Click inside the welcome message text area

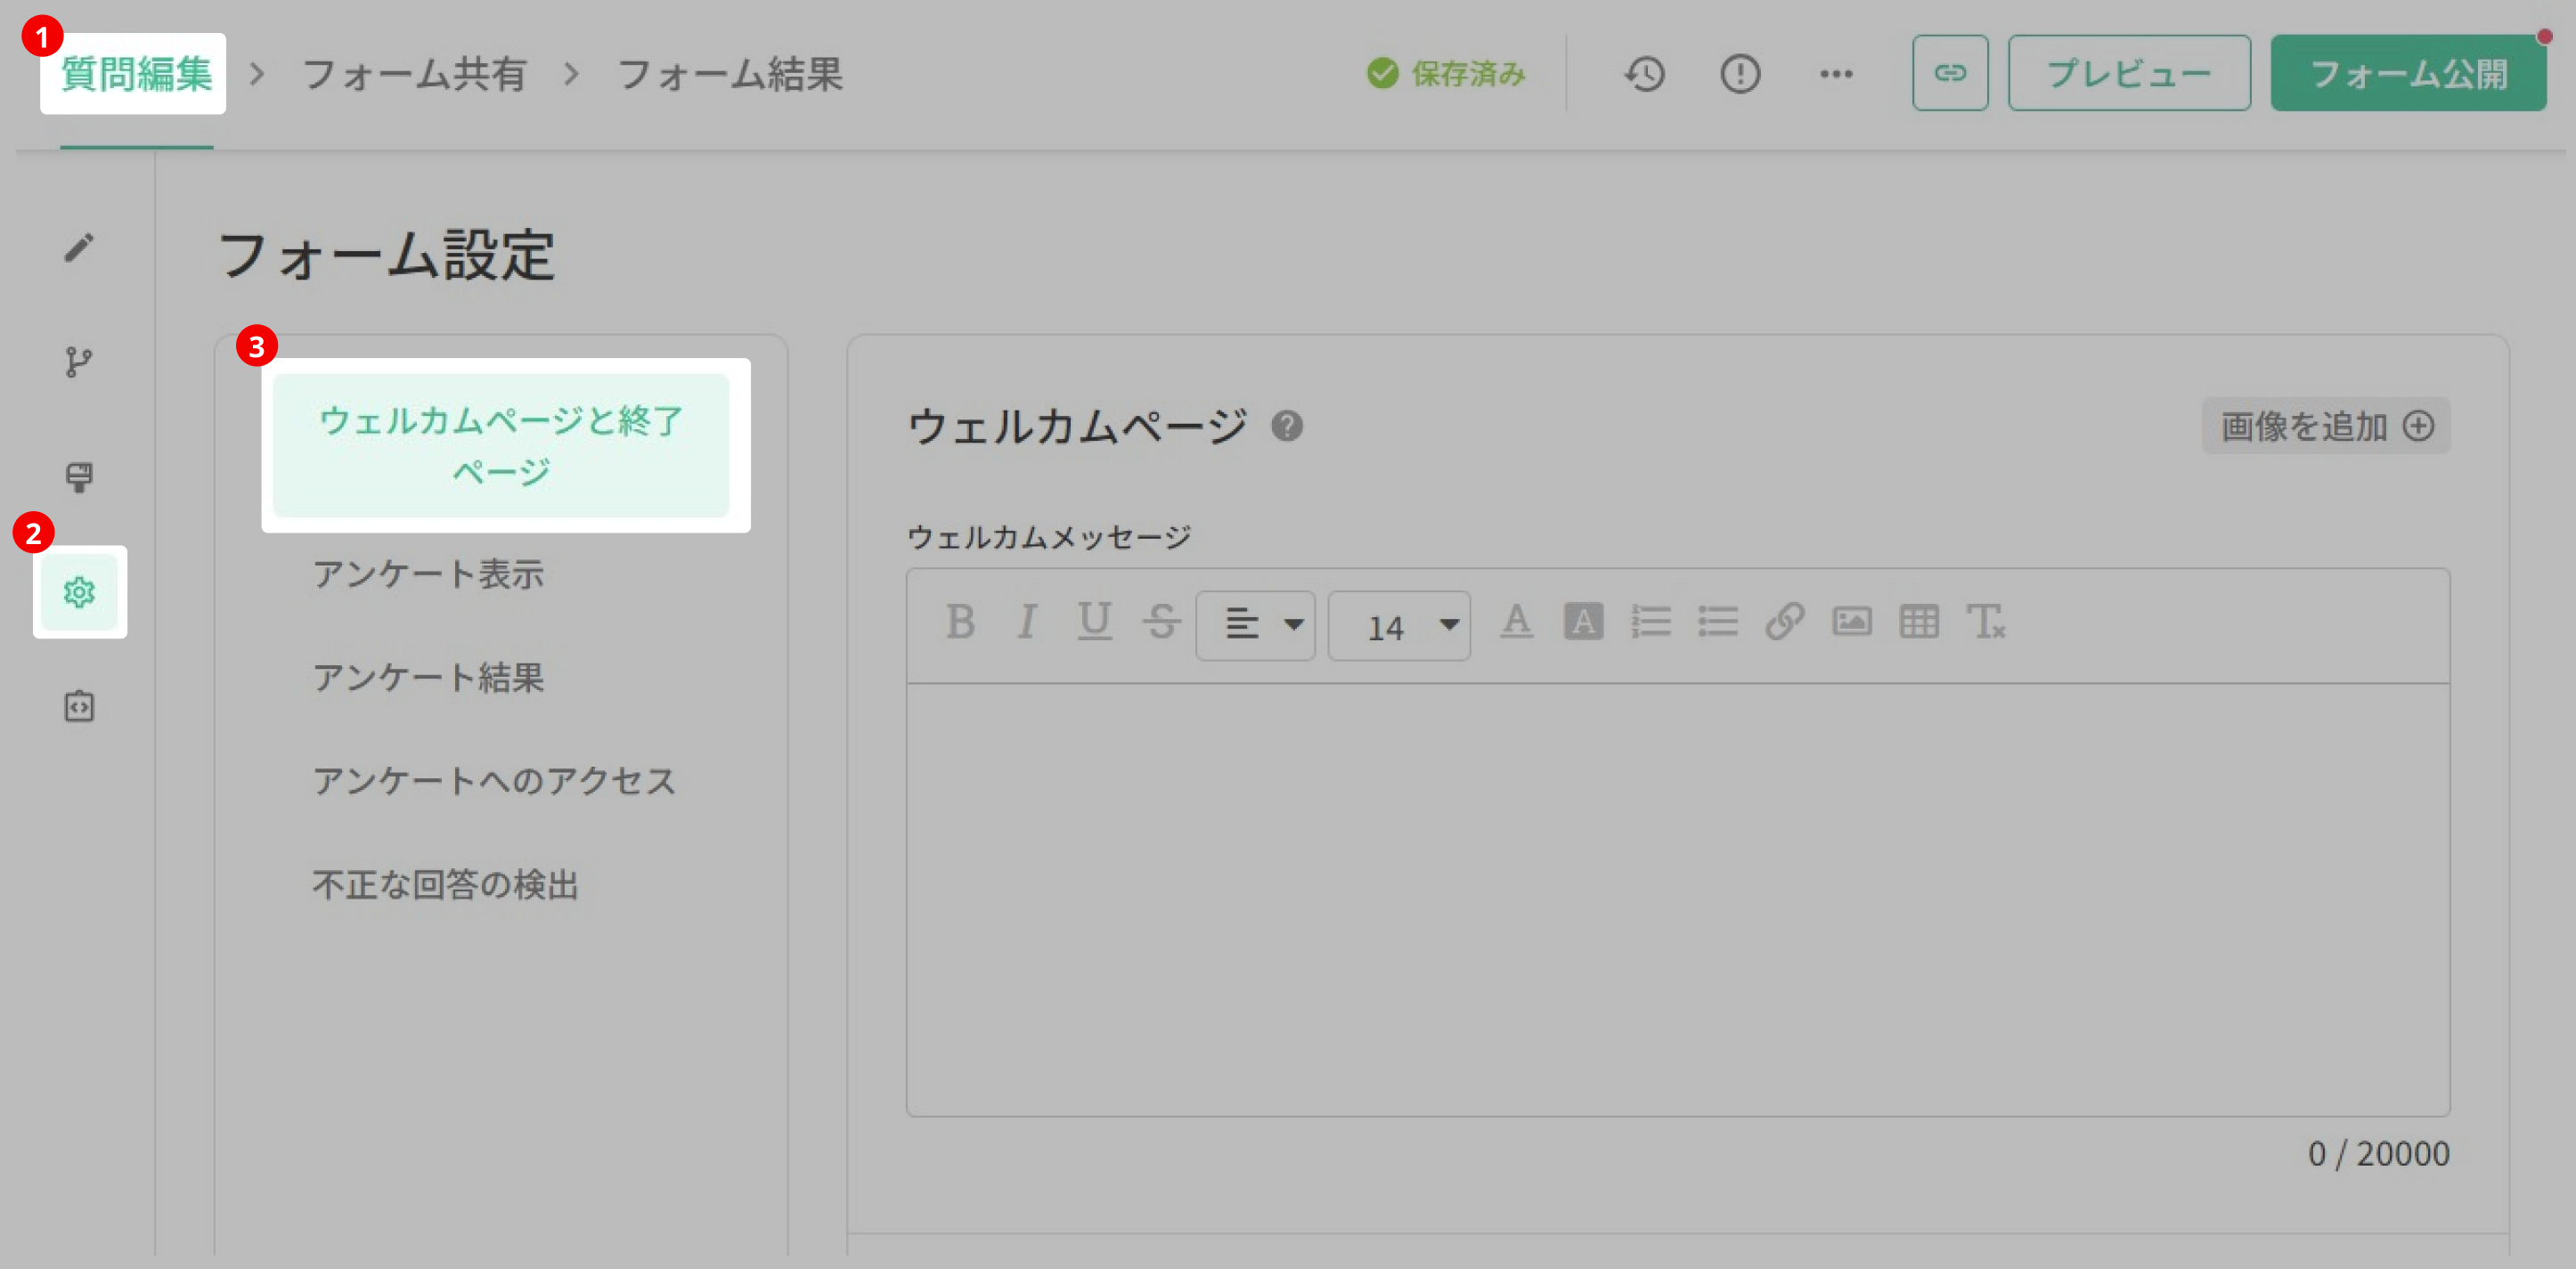point(1678,900)
